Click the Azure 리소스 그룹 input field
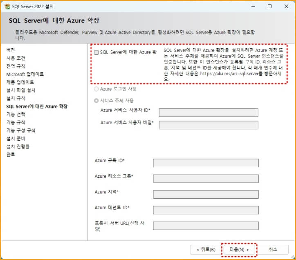The image size is (296, 260). click(206, 179)
